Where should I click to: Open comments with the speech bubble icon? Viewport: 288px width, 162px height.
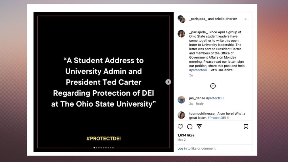[190, 127]
